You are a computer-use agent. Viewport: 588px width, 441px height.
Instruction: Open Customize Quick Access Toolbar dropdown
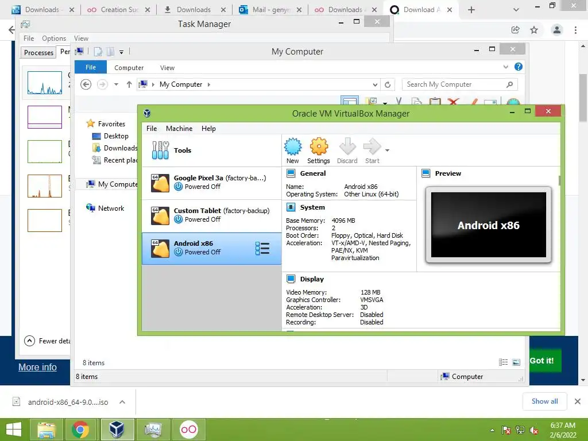coord(122,52)
